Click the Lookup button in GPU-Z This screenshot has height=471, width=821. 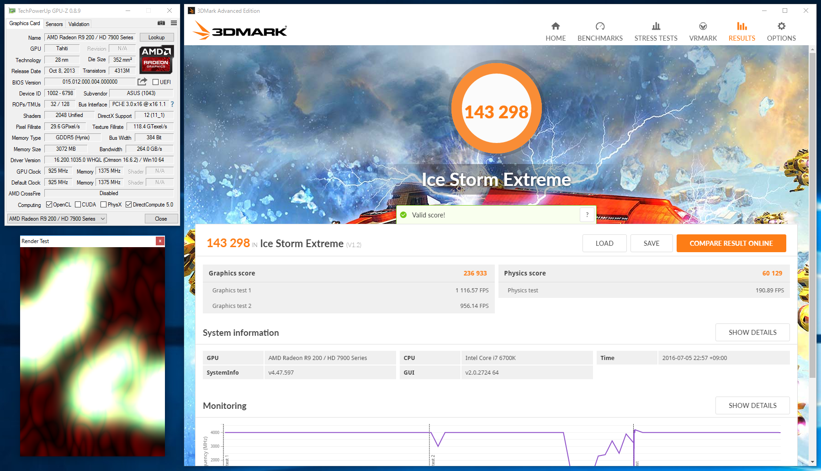156,37
